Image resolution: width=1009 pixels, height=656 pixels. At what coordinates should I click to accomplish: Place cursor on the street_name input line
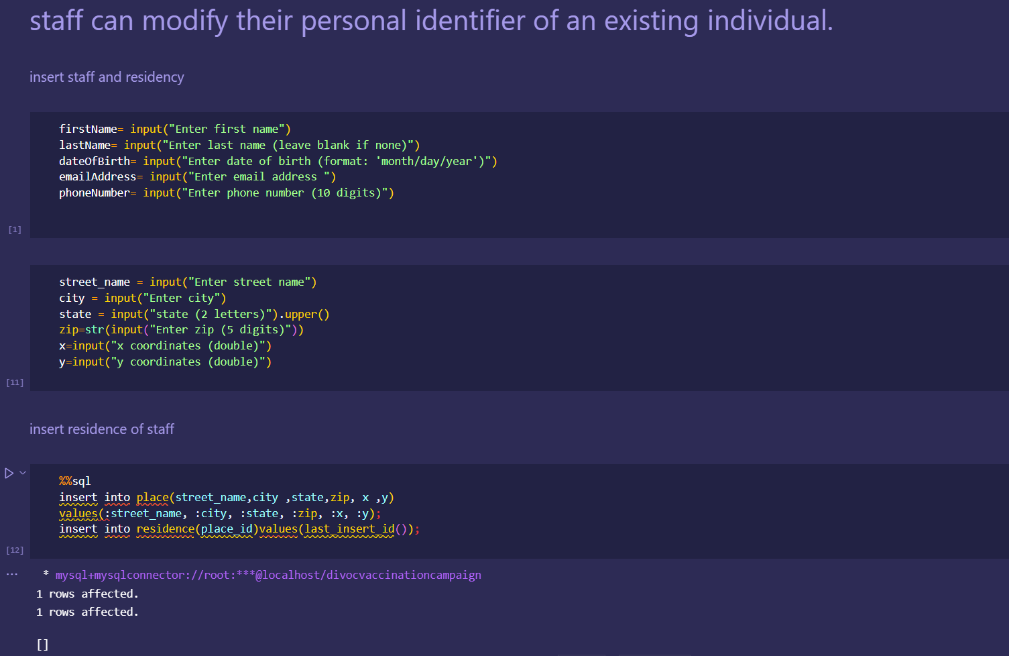tap(188, 282)
